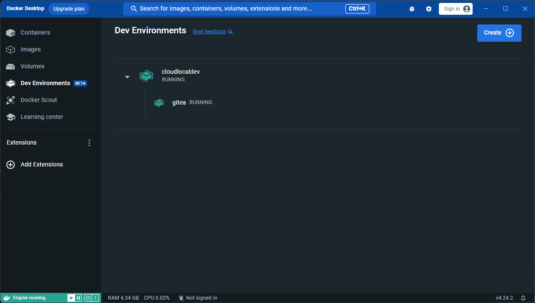Click the Create button
The image size is (535, 303).
click(x=499, y=33)
